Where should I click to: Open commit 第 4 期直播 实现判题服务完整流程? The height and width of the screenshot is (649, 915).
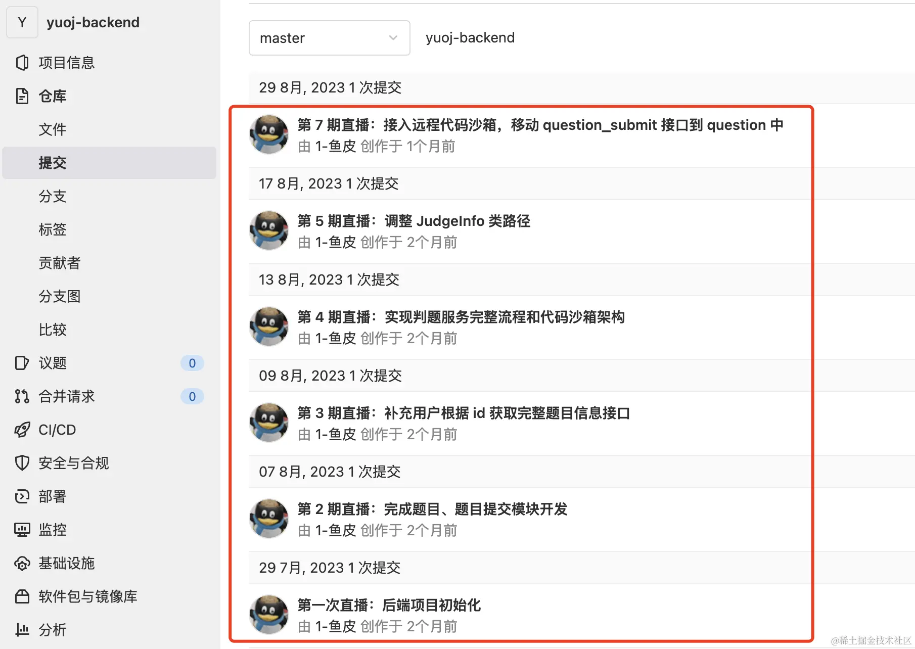pos(461,317)
